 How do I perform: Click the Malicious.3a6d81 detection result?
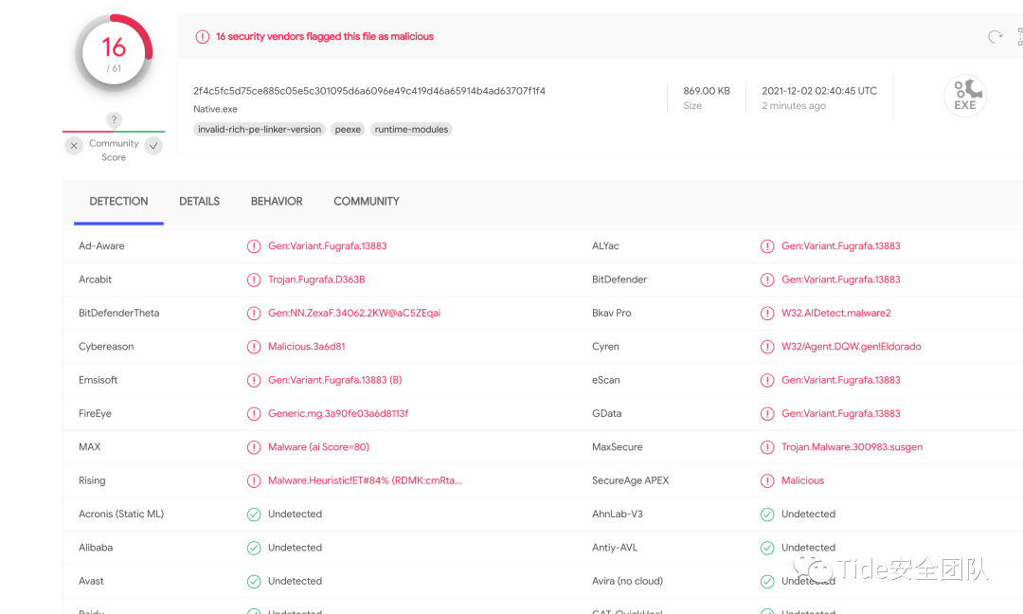pos(307,347)
